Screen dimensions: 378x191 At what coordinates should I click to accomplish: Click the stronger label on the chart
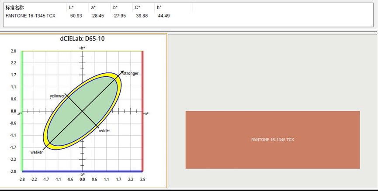(131, 74)
